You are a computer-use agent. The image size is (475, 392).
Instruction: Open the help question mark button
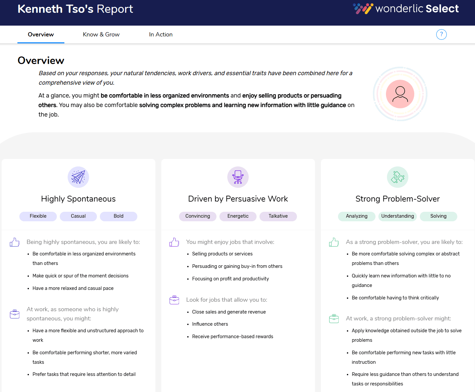(x=441, y=34)
